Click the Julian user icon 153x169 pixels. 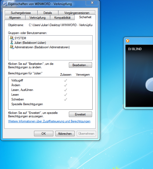tap(12, 42)
